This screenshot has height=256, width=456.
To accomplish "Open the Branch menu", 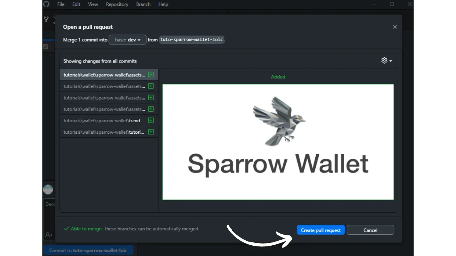I will (143, 4).
